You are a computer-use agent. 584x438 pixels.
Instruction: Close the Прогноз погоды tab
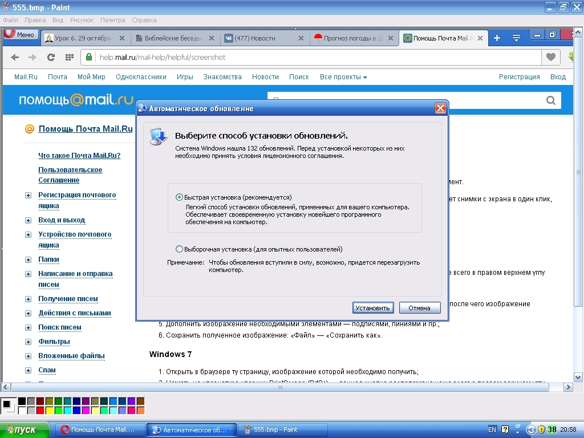(390, 38)
